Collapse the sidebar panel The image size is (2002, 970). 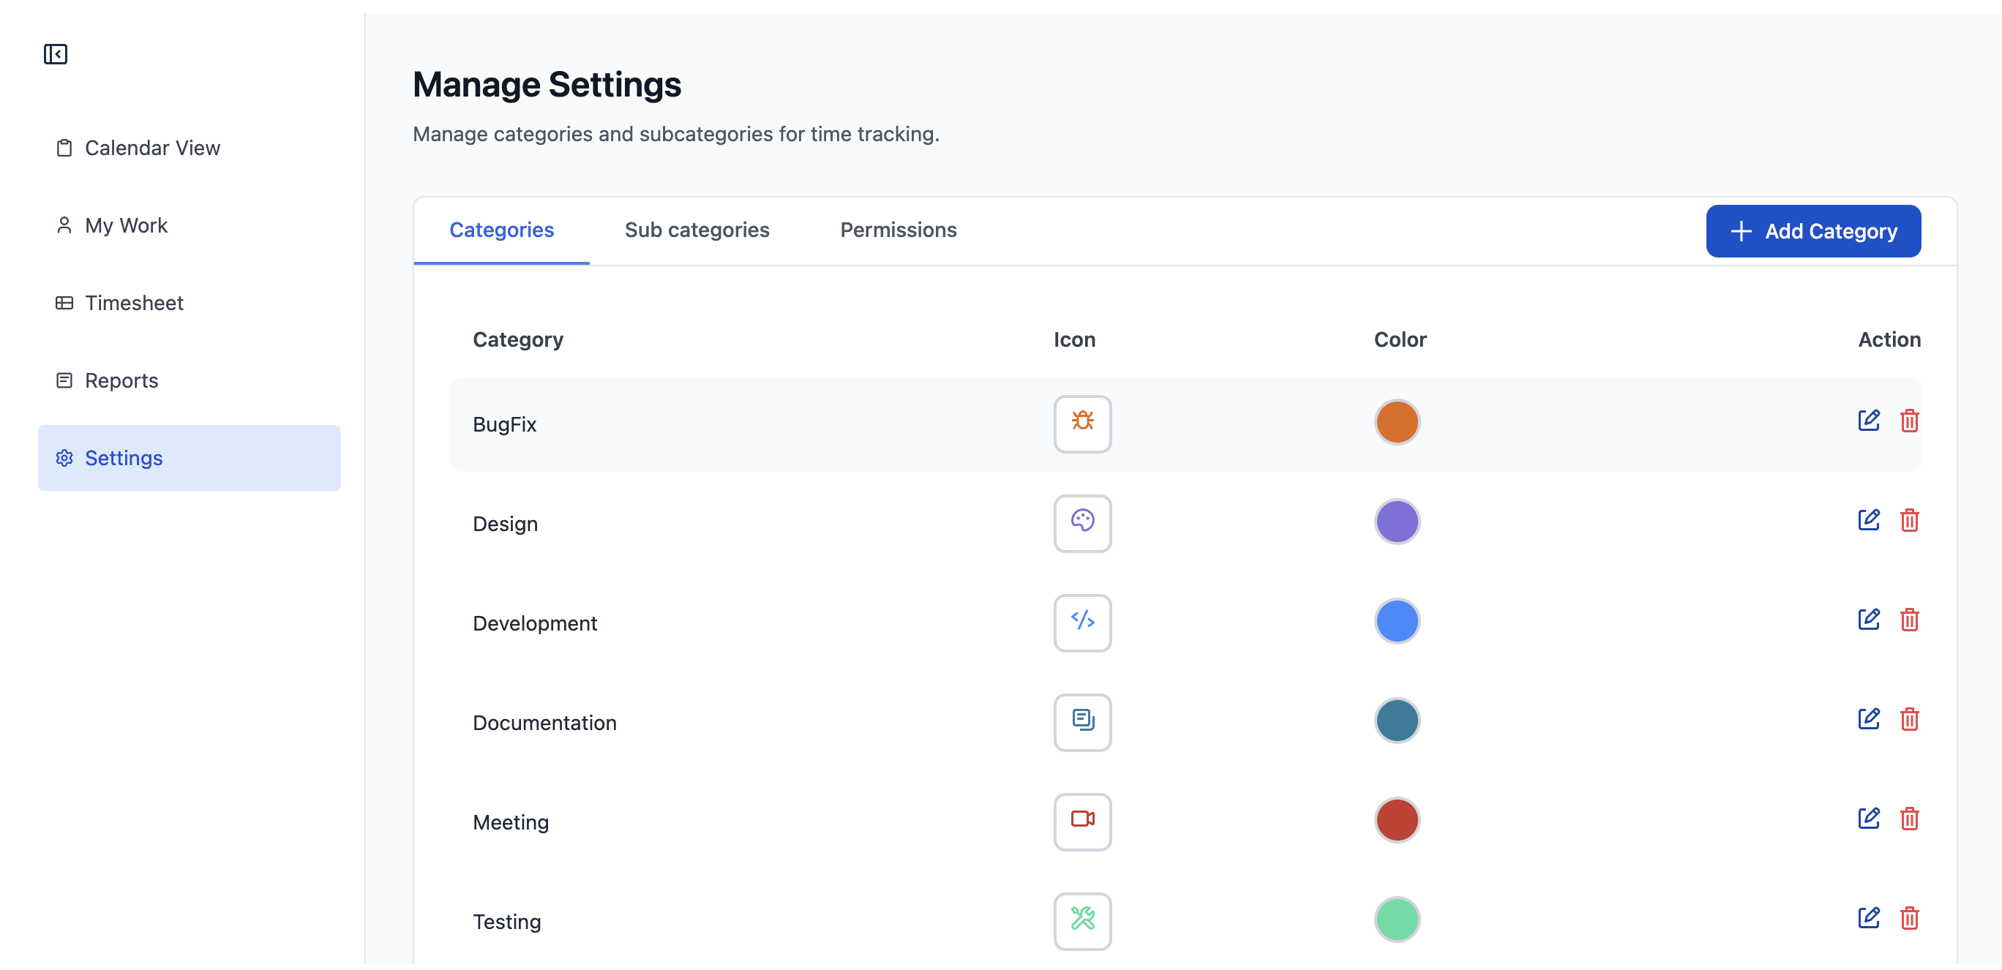click(55, 54)
